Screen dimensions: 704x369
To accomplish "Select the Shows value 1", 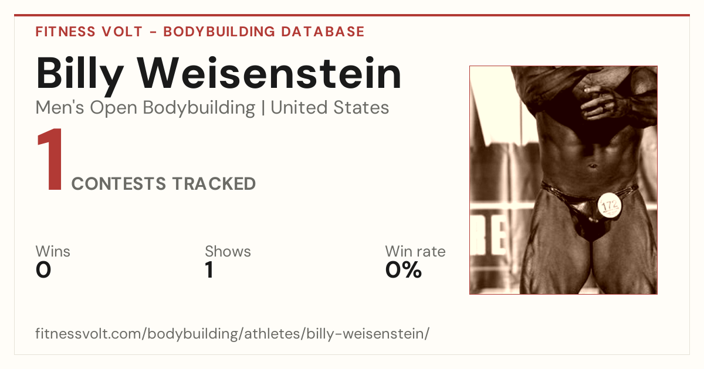I will click(209, 270).
